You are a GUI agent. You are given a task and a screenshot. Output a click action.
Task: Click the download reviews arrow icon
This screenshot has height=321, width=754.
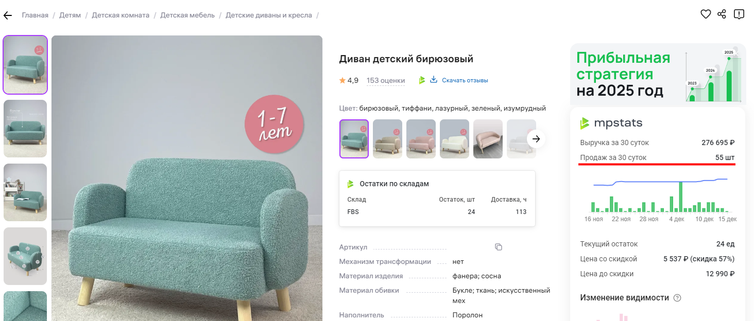(x=434, y=80)
